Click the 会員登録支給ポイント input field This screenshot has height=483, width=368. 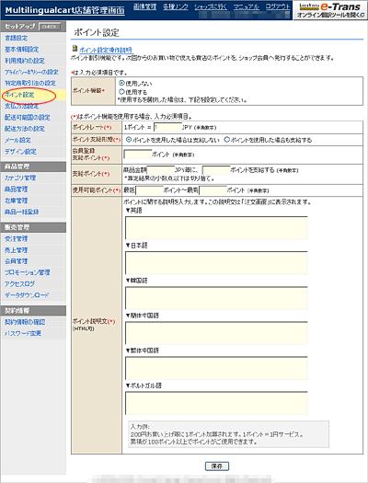tap(138, 154)
